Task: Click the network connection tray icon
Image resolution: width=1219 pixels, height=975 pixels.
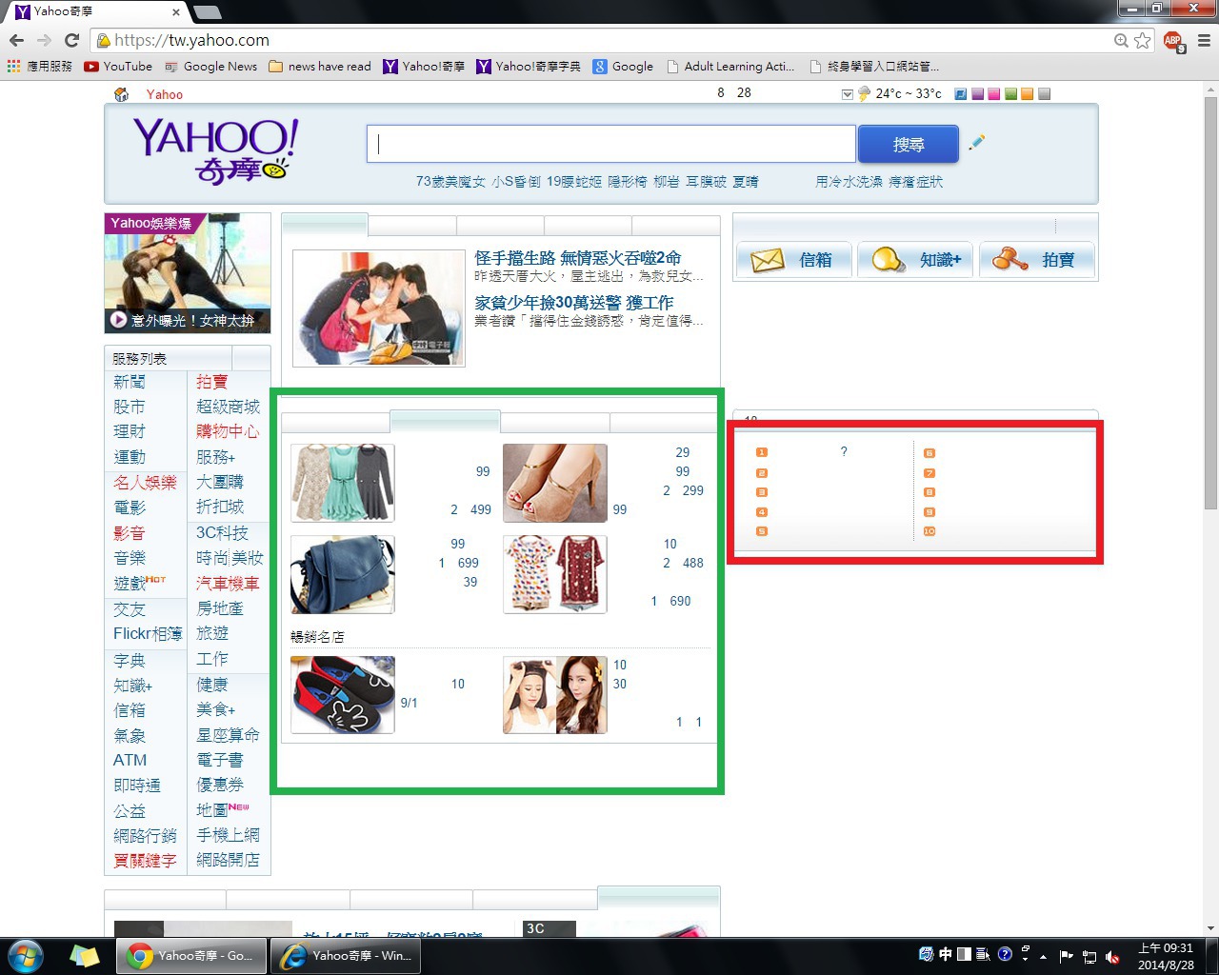Action: (x=1089, y=957)
